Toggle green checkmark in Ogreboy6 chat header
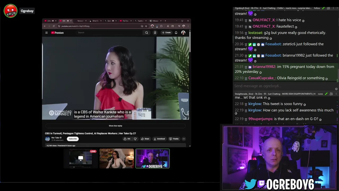This screenshot has width=339, height=191. [323, 8]
